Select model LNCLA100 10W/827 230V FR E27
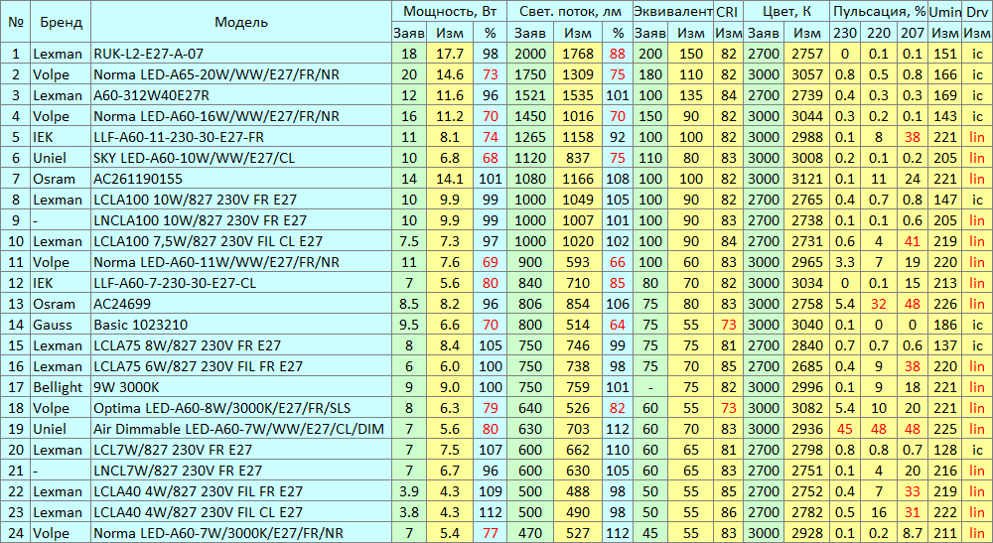 pos(240,220)
